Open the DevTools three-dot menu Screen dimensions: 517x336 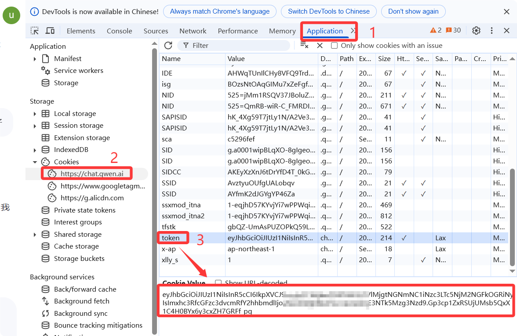(x=492, y=31)
